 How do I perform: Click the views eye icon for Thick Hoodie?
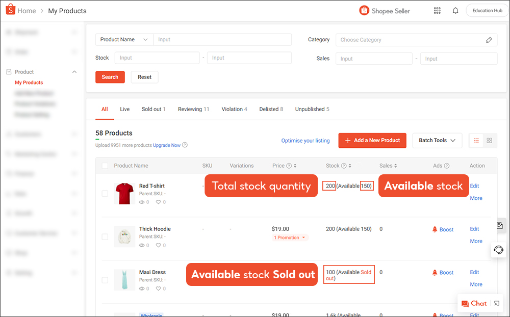point(142,246)
